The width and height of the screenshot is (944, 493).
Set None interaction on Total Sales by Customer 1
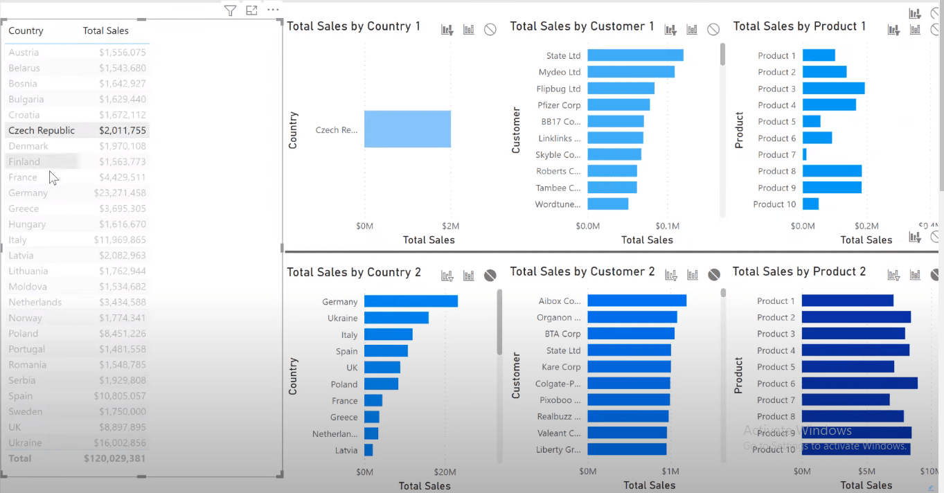coord(713,30)
